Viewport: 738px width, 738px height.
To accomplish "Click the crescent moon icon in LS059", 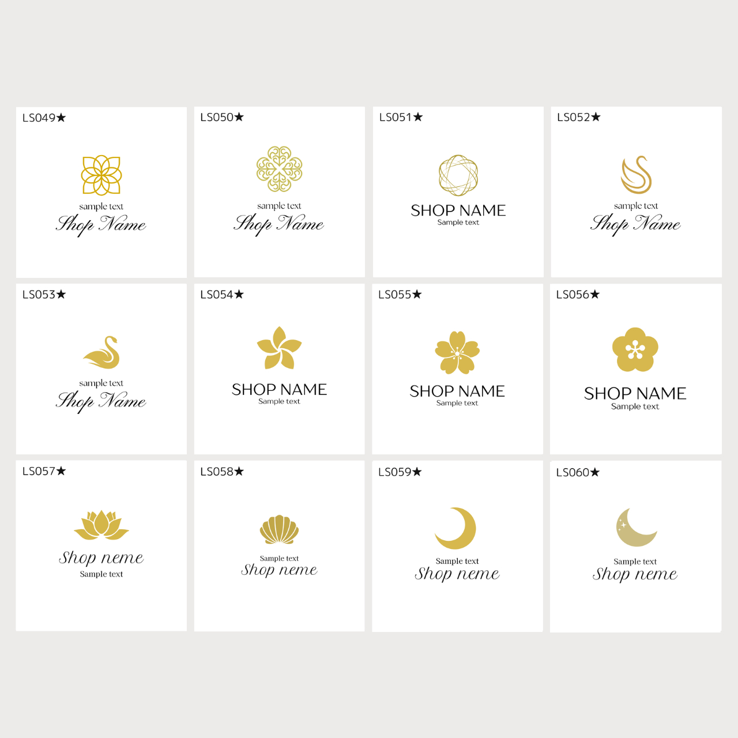I will pyautogui.click(x=456, y=528).
